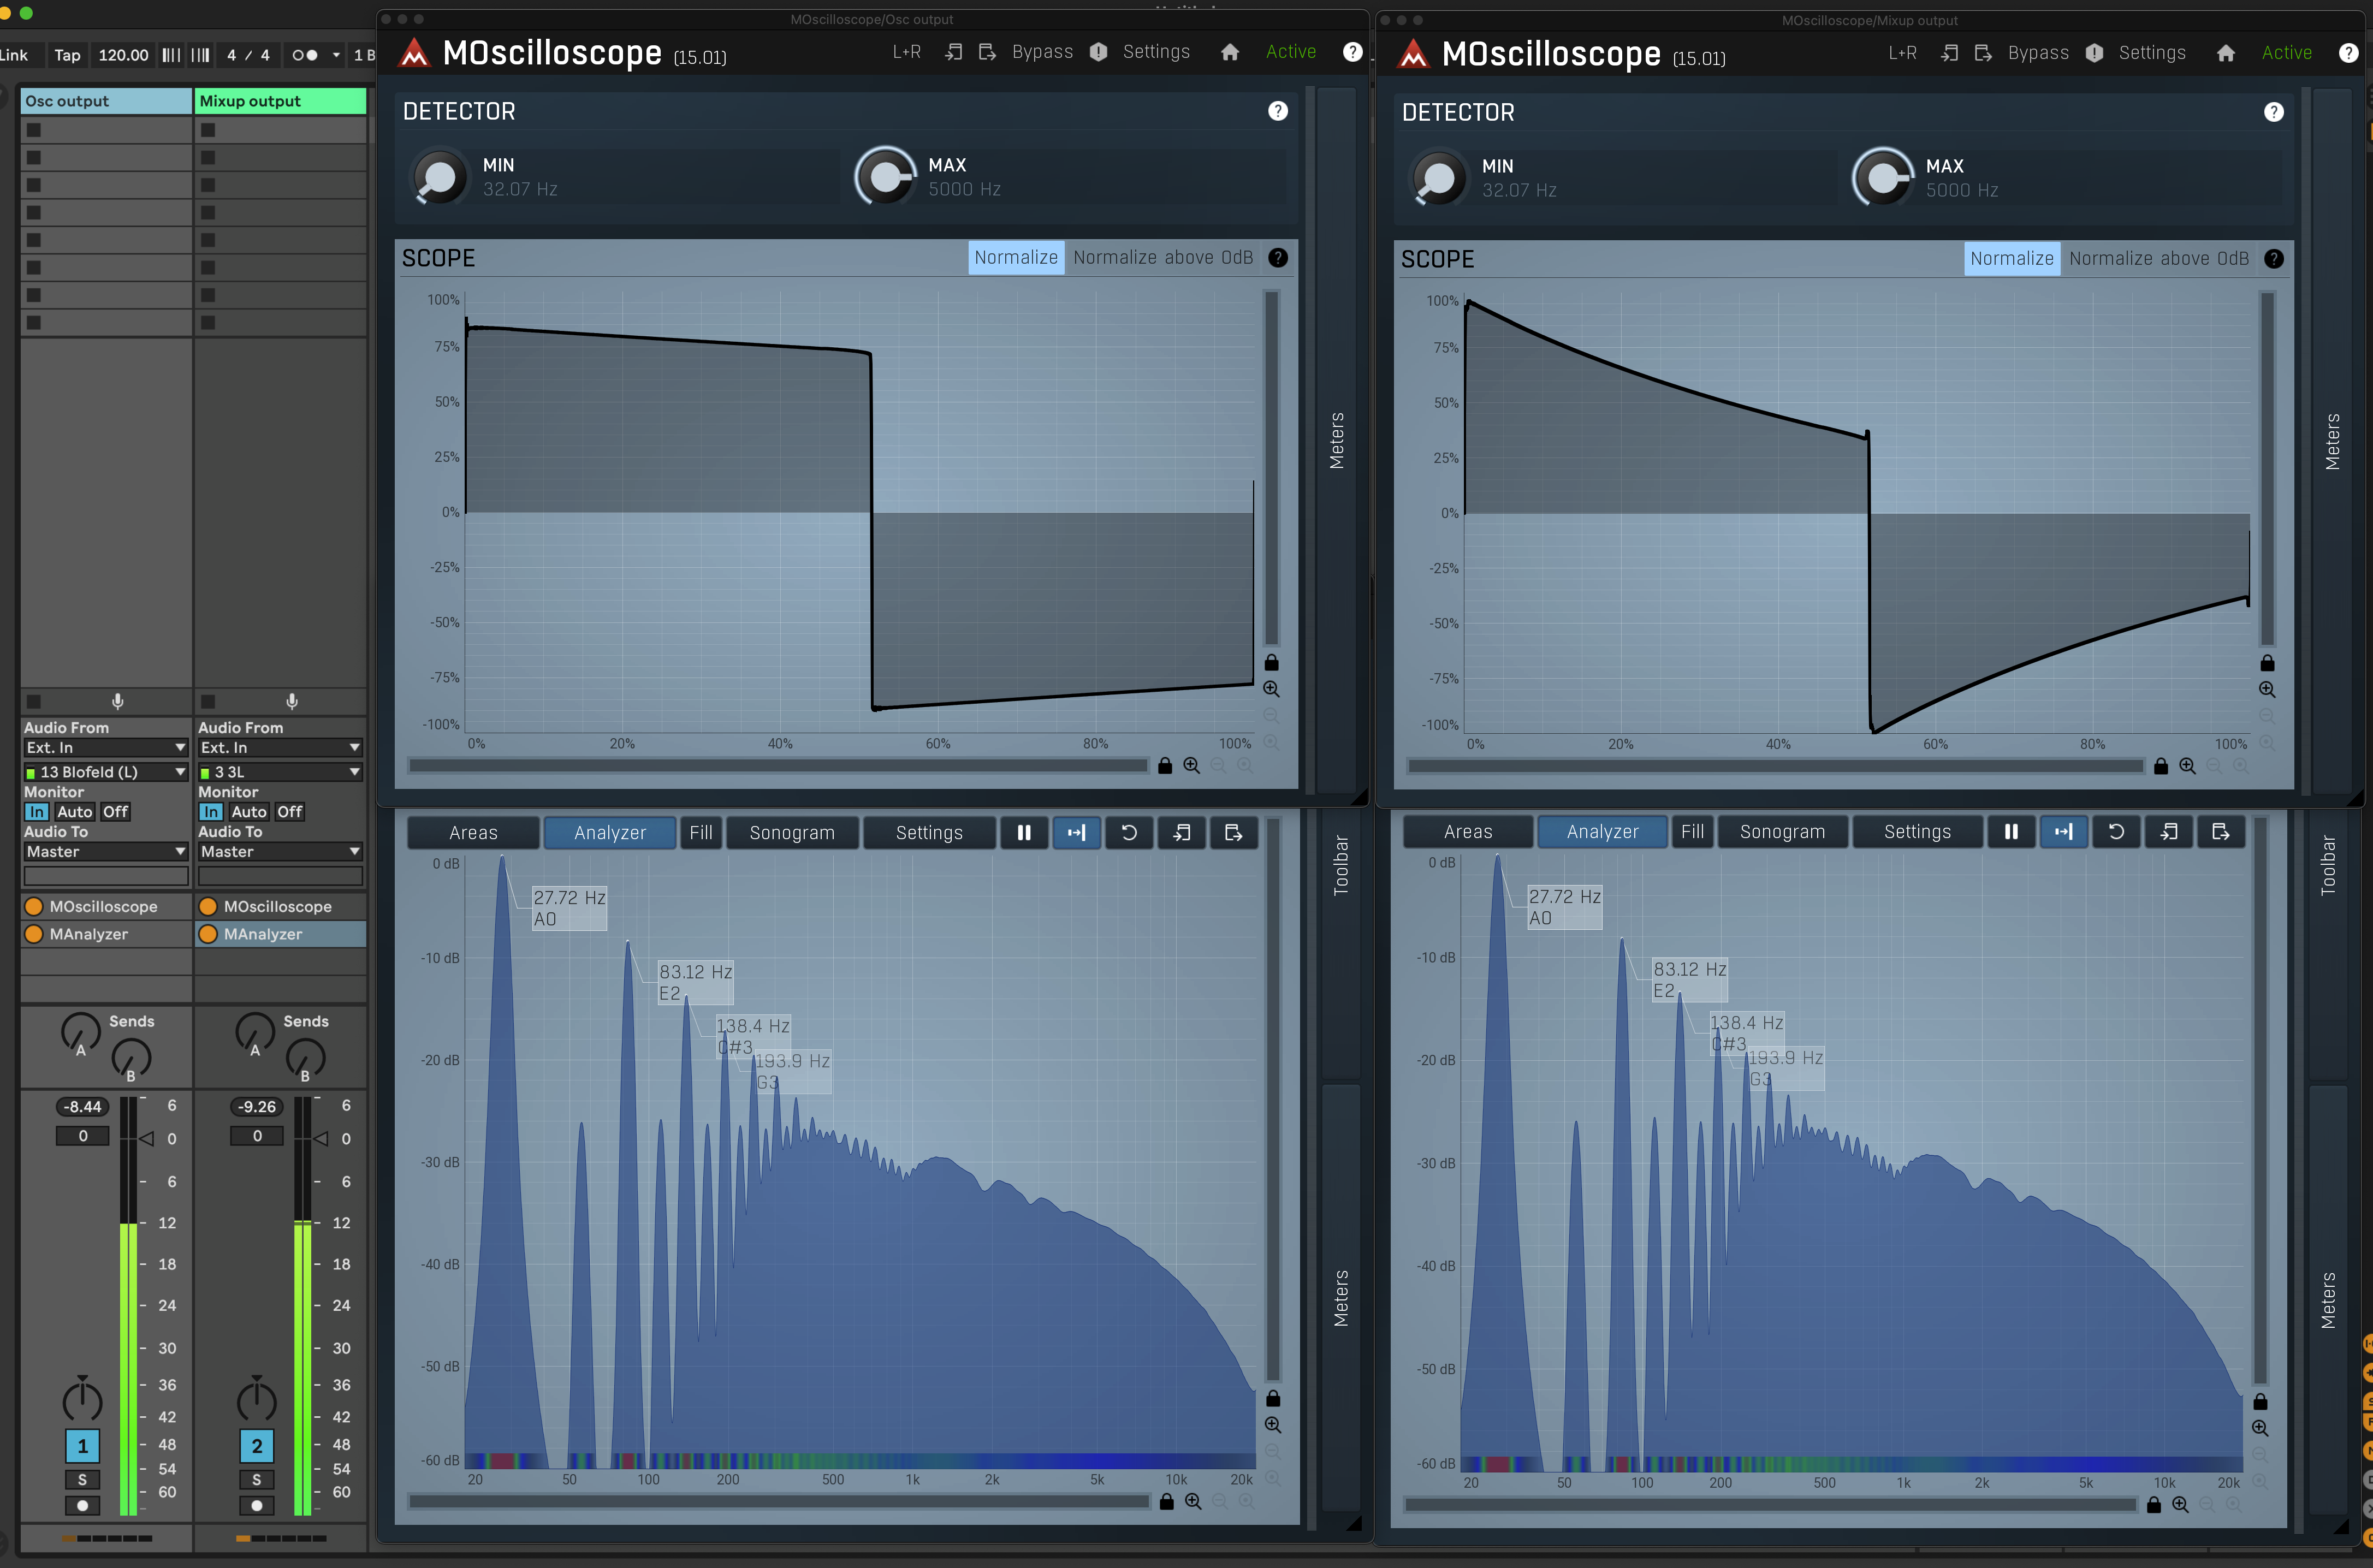This screenshot has height=1568, width=2373.
Task: Click the paste preset icon in Mixup output header
Action: point(1983,53)
